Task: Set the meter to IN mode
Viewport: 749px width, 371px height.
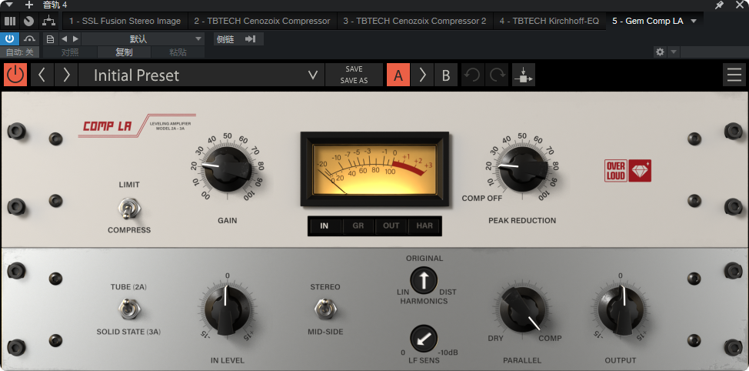Action: click(x=325, y=226)
